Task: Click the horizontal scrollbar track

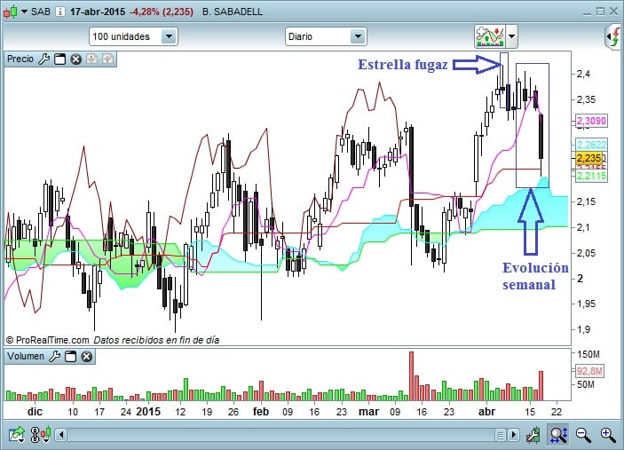Action: 280,435
